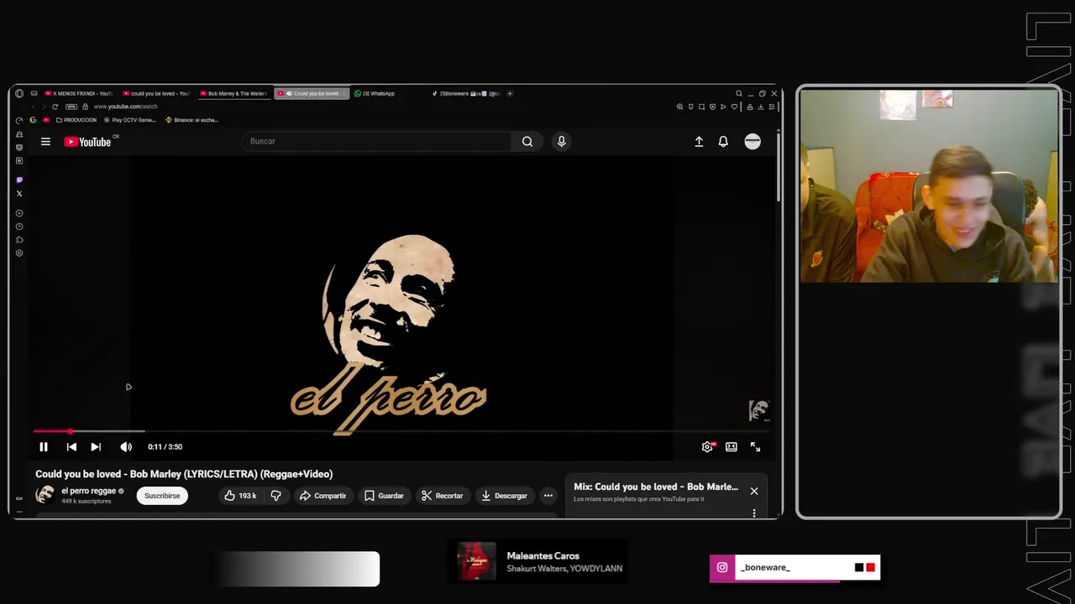Open more actions three-dot menu
This screenshot has height=604, width=1075.
click(548, 496)
